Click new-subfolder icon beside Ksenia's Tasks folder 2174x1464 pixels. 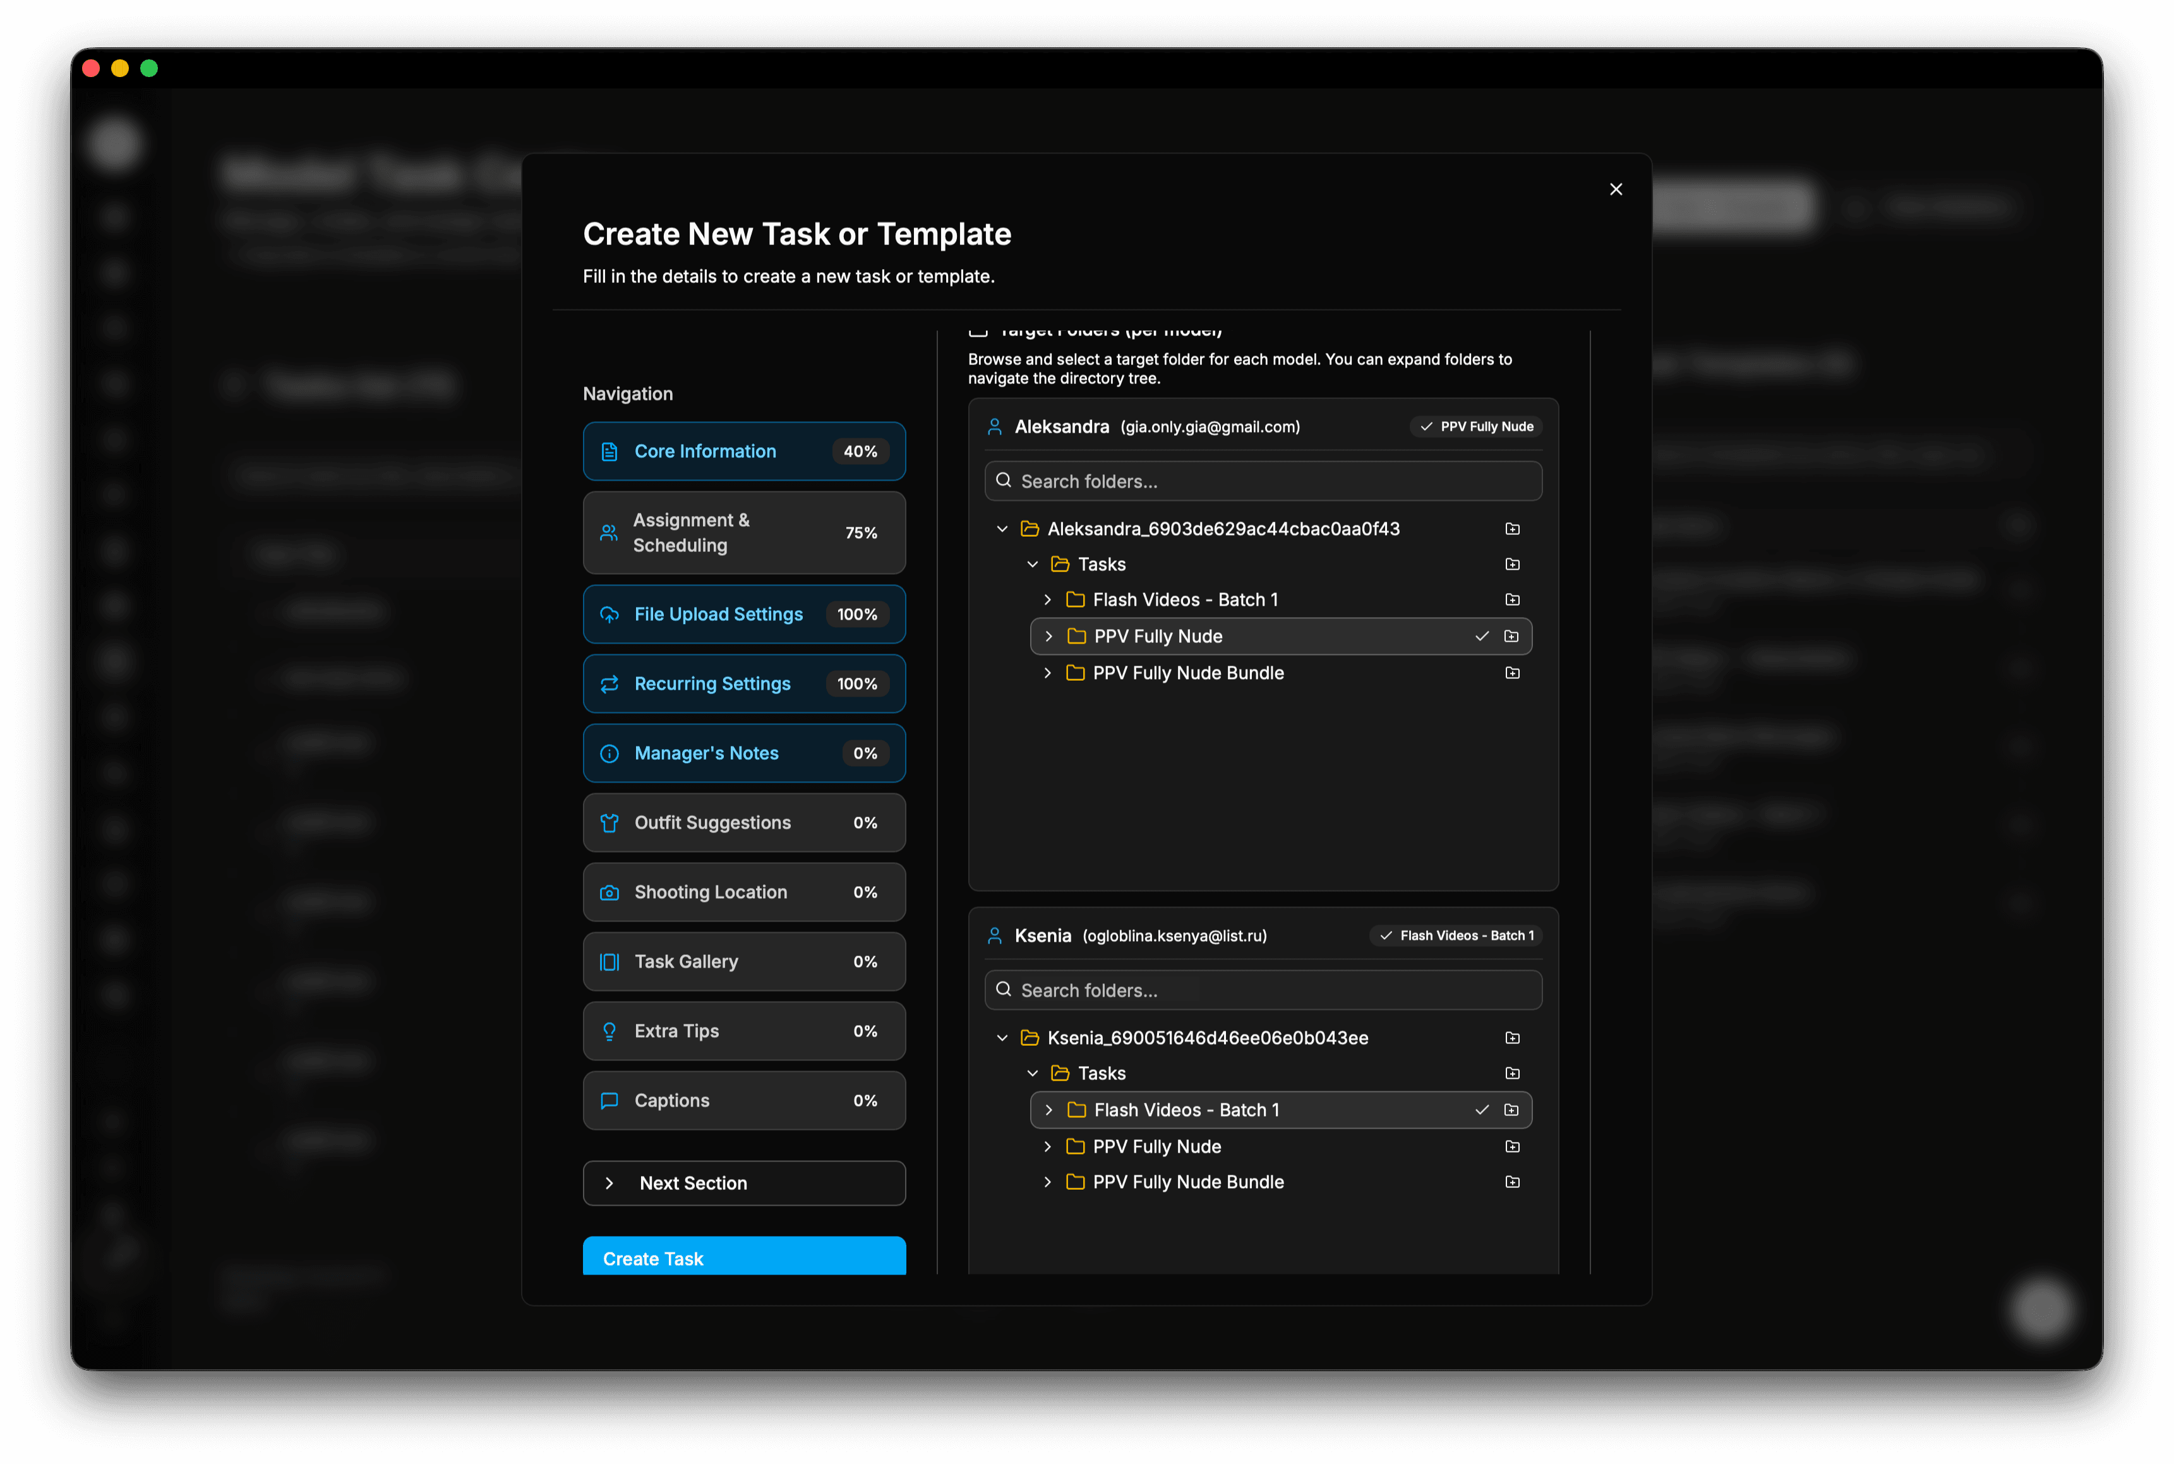tap(1512, 1074)
